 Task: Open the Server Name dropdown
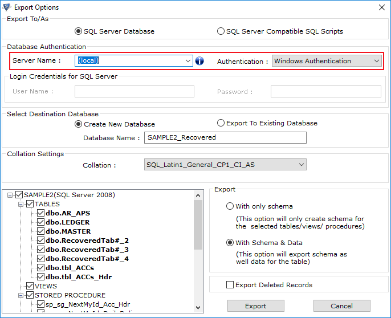click(x=188, y=60)
